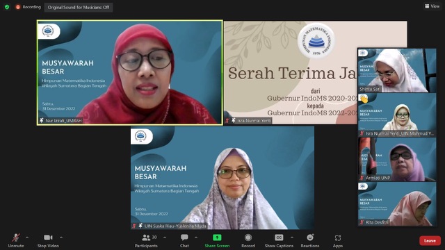Expand the Show Captions options arrow
Viewport: 445px width, 250px height.
click(292, 237)
